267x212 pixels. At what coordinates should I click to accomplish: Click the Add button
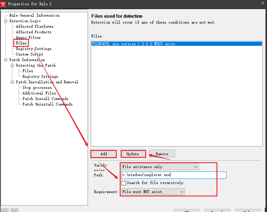104,154
